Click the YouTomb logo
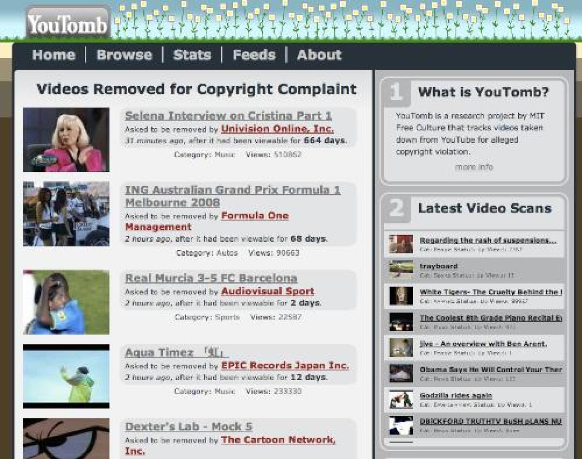The height and width of the screenshot is (459, 582). pyautogui.click(x=67, y=23)
